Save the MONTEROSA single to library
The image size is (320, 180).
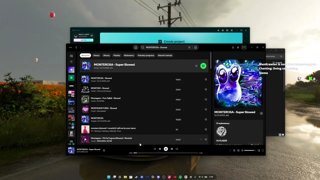click(x=206, y=119)
